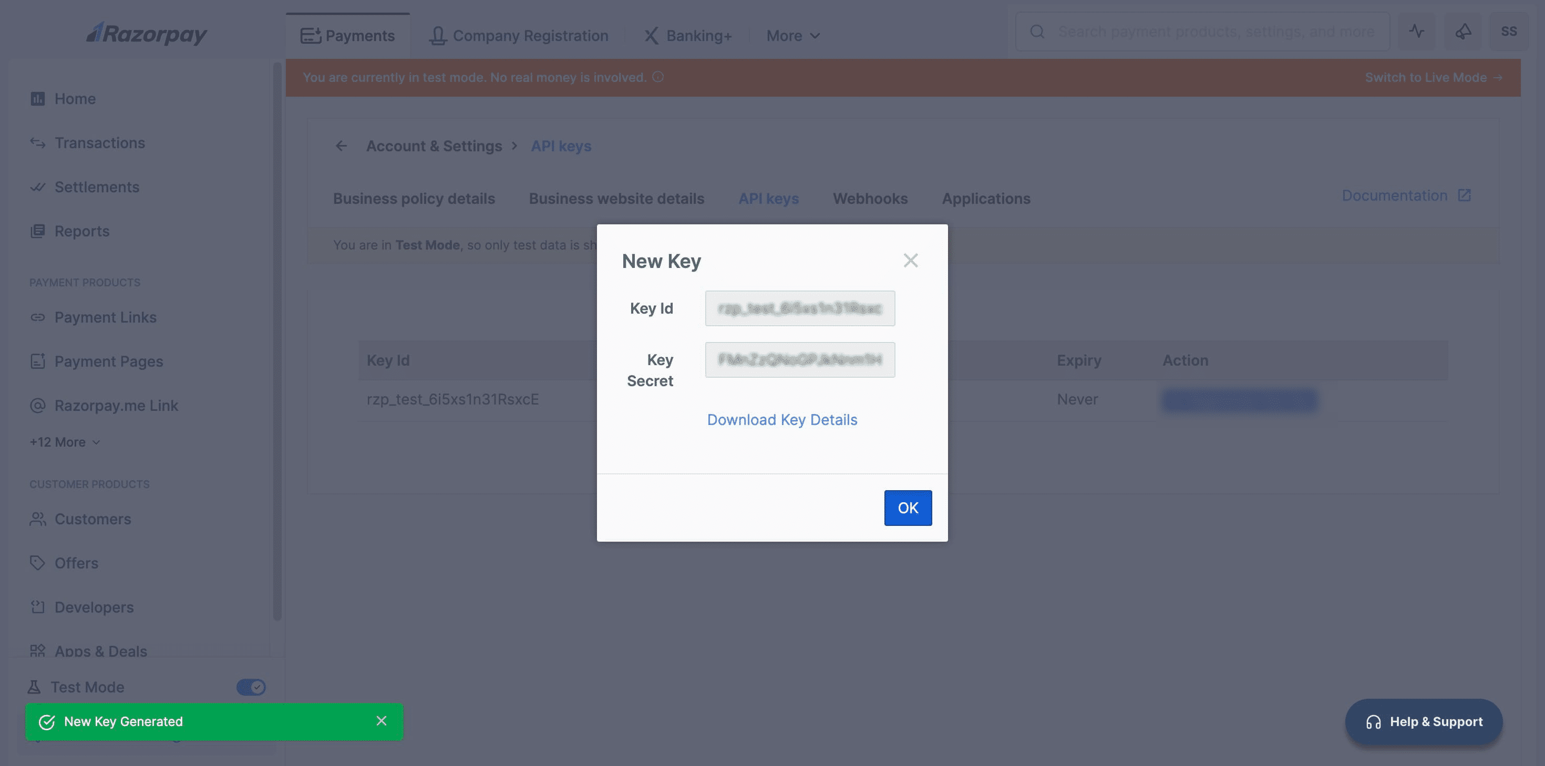1545x766 pixels.
Task: Open the Banking+ top menu tab
Action: point(687,36)
